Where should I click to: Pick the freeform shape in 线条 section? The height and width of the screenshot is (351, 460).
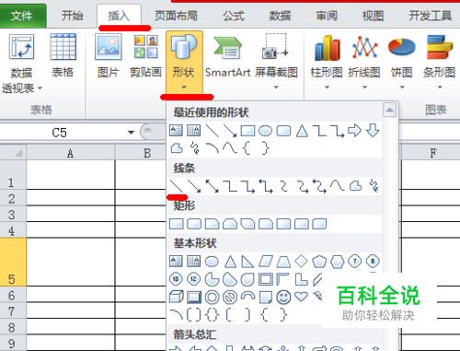[356, 186]
